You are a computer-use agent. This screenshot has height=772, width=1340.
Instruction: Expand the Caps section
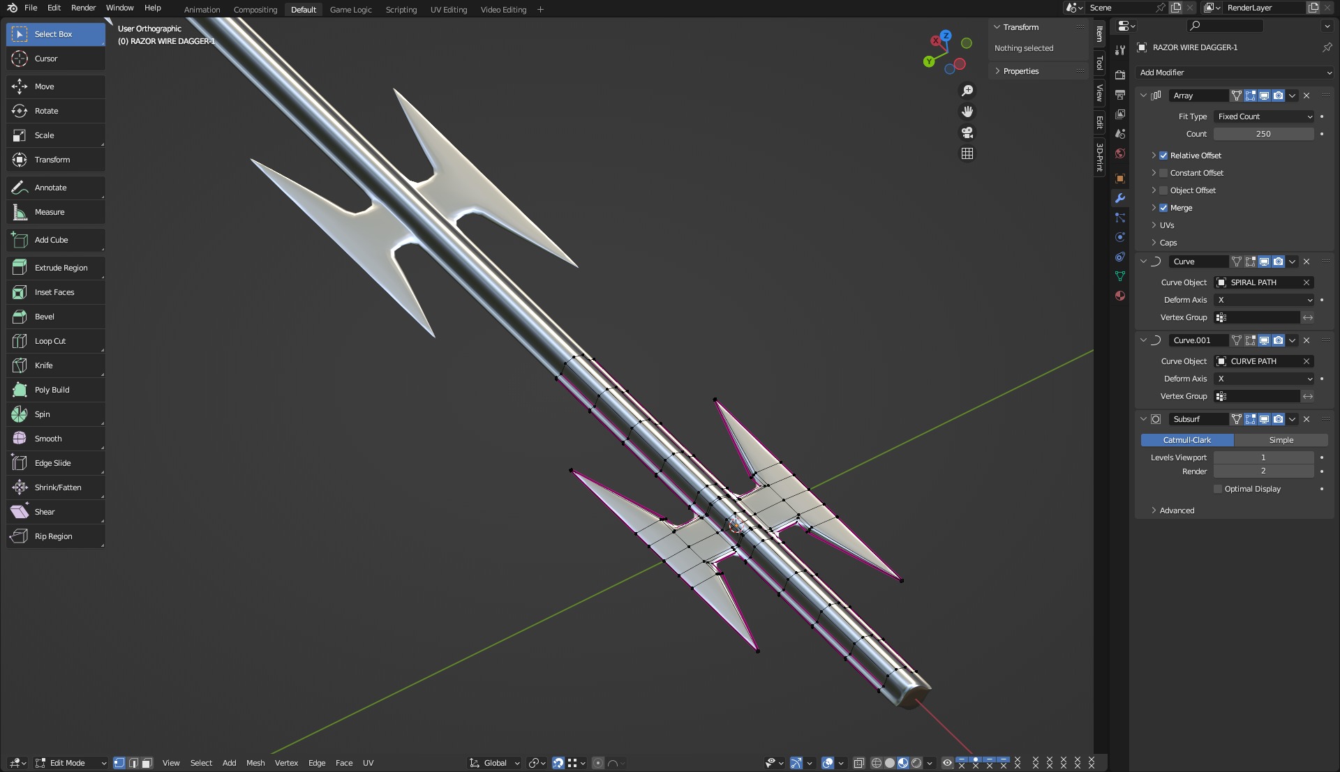coord(1168,243)
